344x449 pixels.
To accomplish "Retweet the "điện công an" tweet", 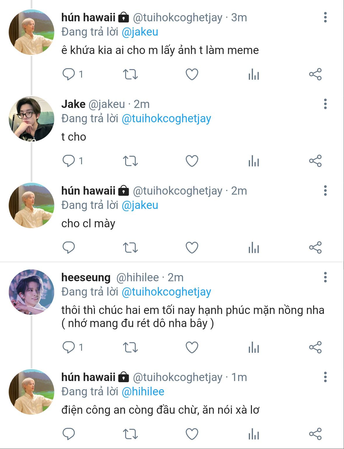I will [x=130, y=434].
